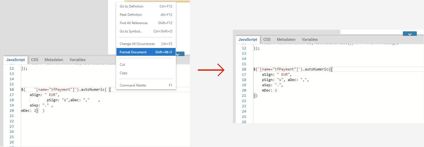This screenshot has width=424, height=147.
Task: Open Metadaten tab in unformatted editor
Action: [54, 60]
